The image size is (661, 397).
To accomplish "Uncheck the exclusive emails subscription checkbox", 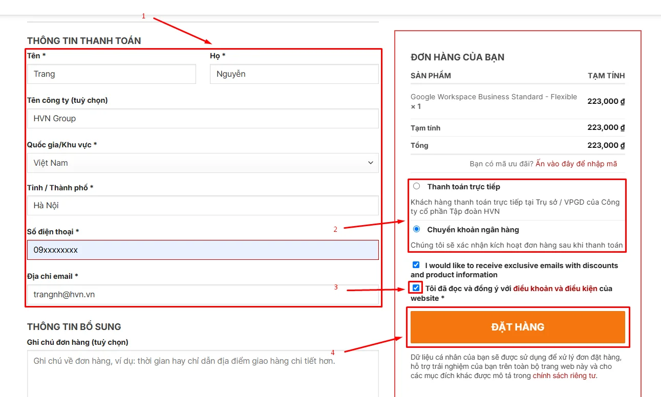I will coord(416,265).
